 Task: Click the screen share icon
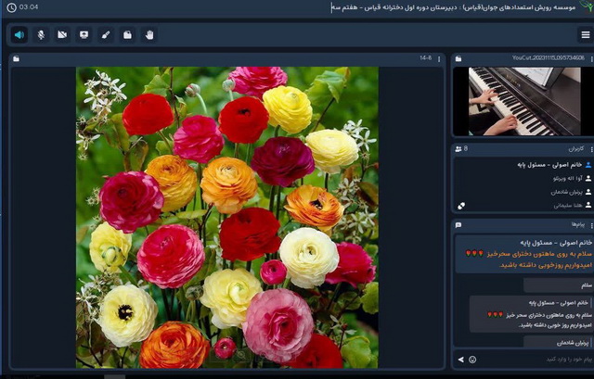tap(84, 35)
